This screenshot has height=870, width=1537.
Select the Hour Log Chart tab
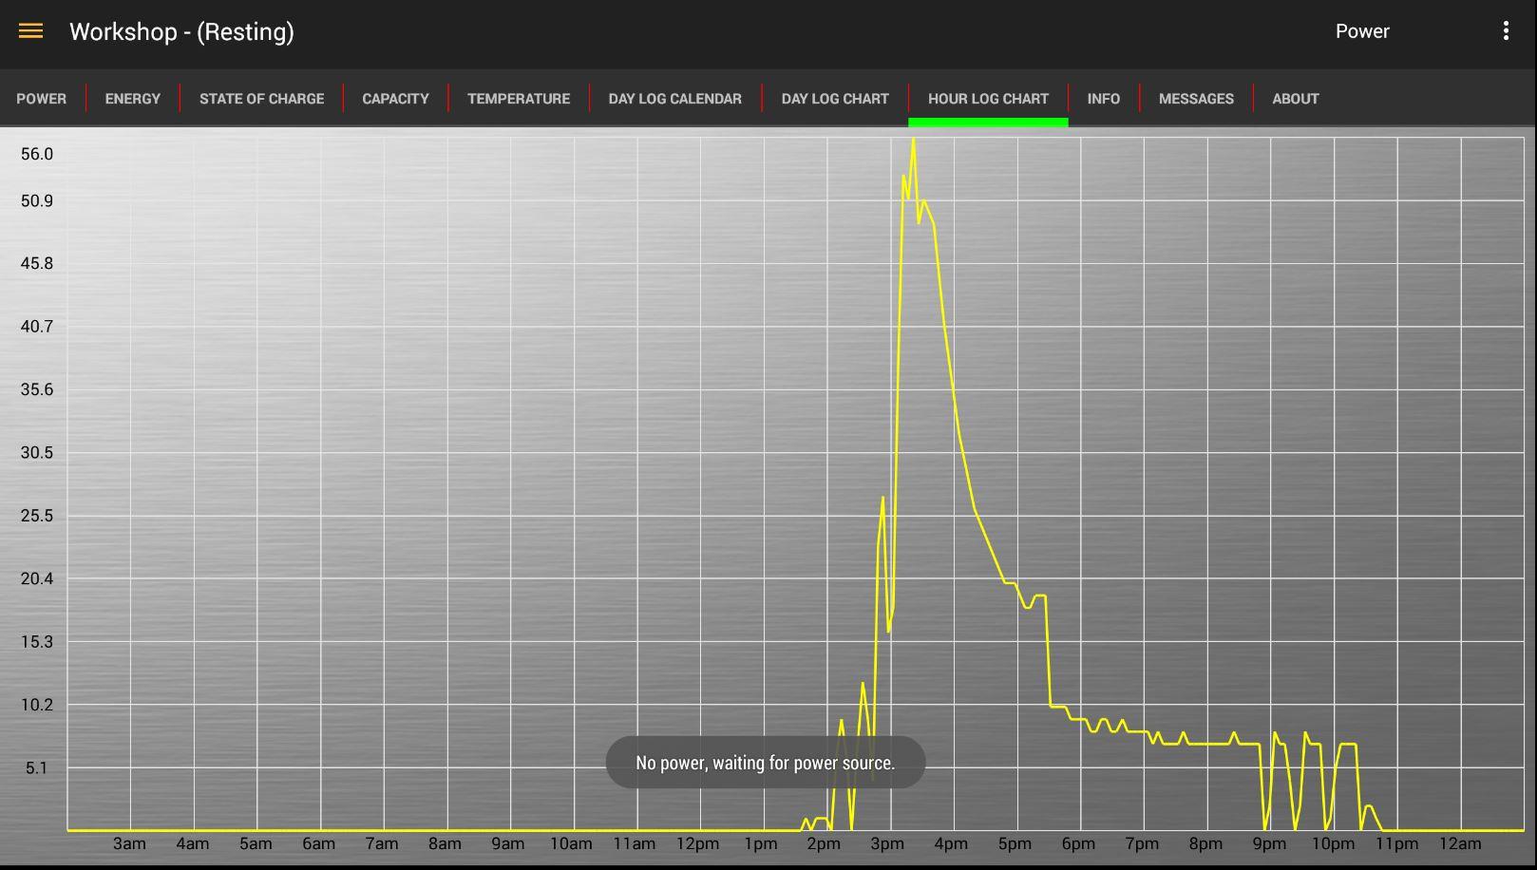pos(988,99)
